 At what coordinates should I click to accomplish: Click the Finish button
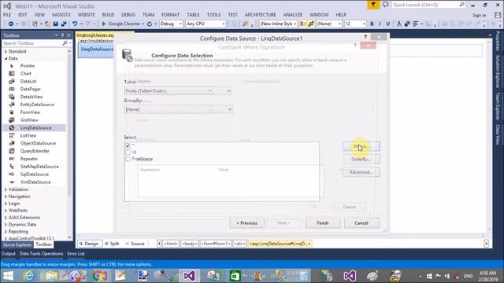coord(323,223)
